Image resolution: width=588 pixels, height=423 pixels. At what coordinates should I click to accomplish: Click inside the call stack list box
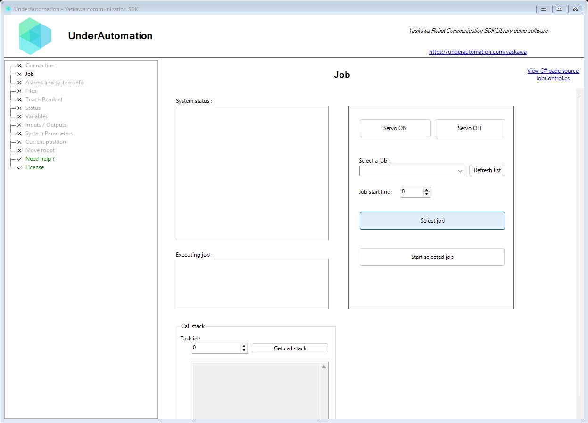click(256, 390)
